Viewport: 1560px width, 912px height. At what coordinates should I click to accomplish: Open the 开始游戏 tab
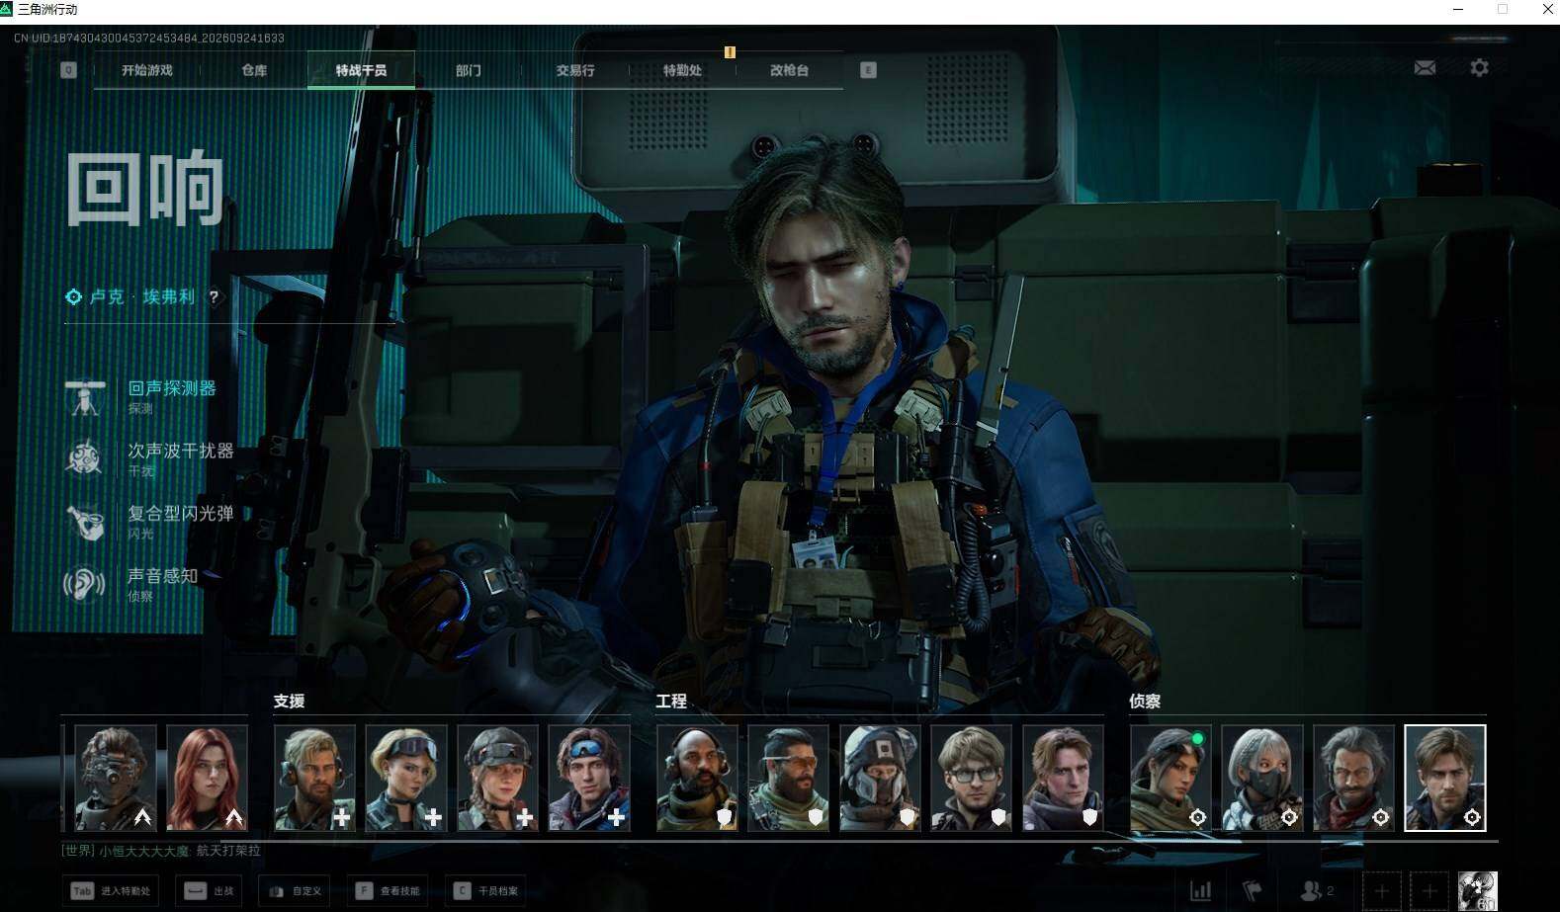[x=146, y=70]
